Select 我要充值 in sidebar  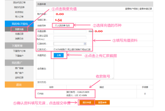click(19, 29)
